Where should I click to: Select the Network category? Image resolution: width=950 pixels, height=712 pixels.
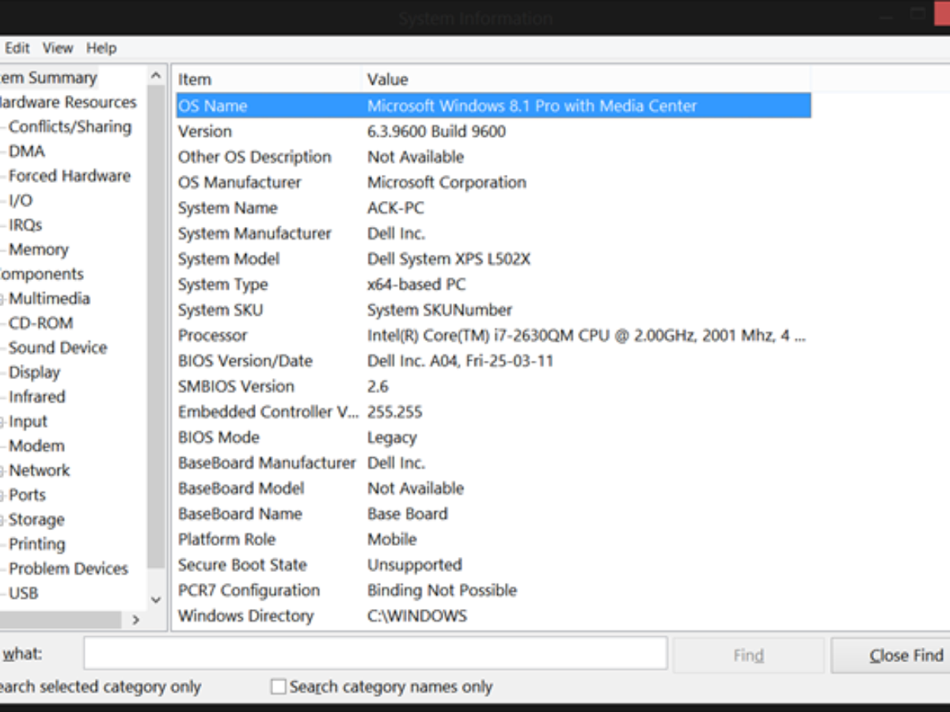point(40,470)
